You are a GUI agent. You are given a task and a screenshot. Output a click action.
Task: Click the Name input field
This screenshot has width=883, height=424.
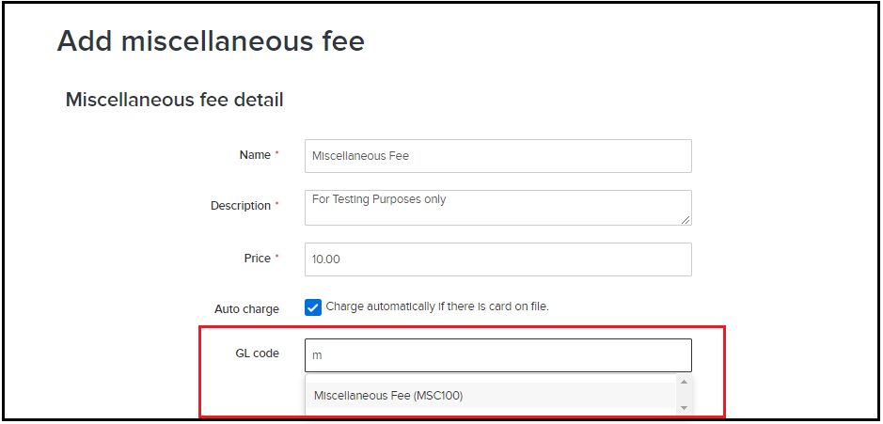(497, 156)
